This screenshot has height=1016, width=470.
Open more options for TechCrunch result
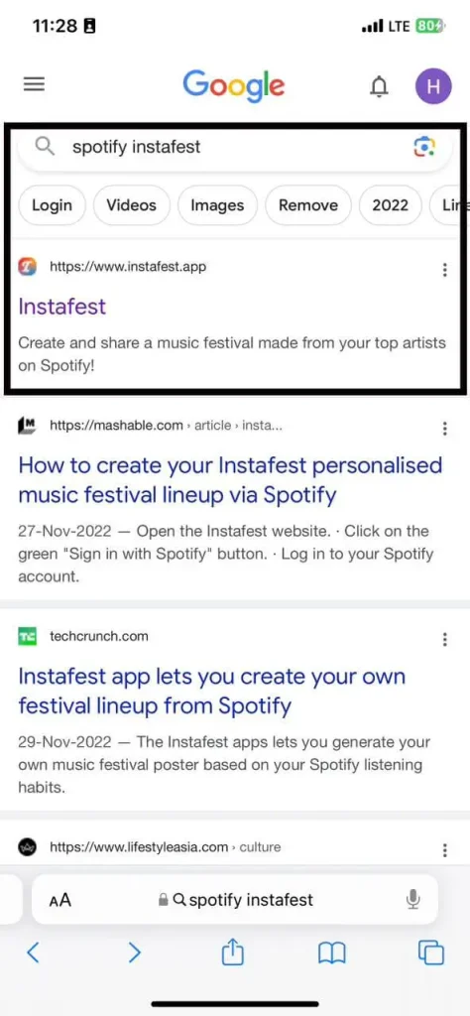(x=445, y=640)
